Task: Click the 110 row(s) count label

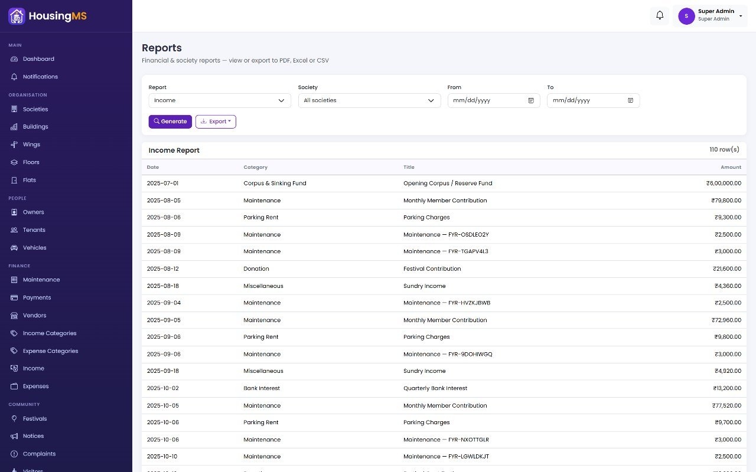Action: [724, 150]
